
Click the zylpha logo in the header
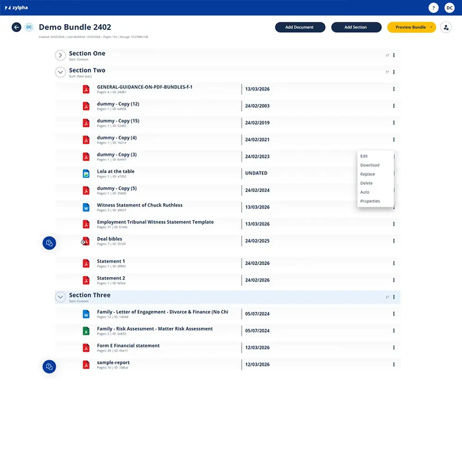tap(17, 7)
